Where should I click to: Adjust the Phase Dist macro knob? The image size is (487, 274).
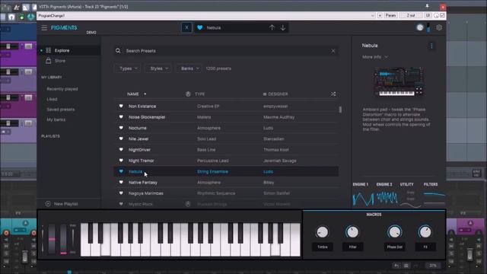click(x=394, y=231)
